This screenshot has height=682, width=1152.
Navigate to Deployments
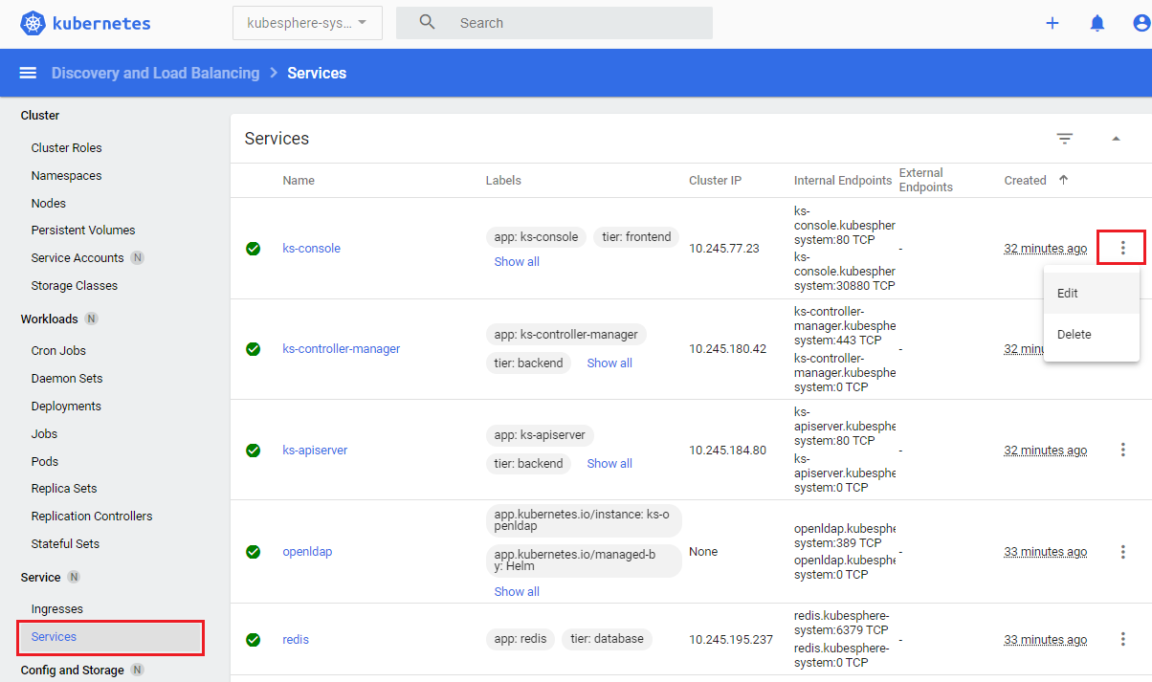tap(66, 406)
